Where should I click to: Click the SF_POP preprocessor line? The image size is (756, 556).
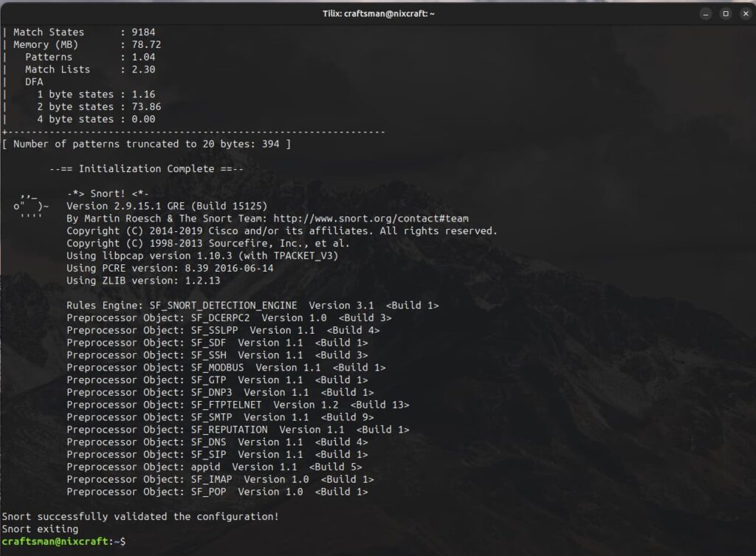(217, 492)
